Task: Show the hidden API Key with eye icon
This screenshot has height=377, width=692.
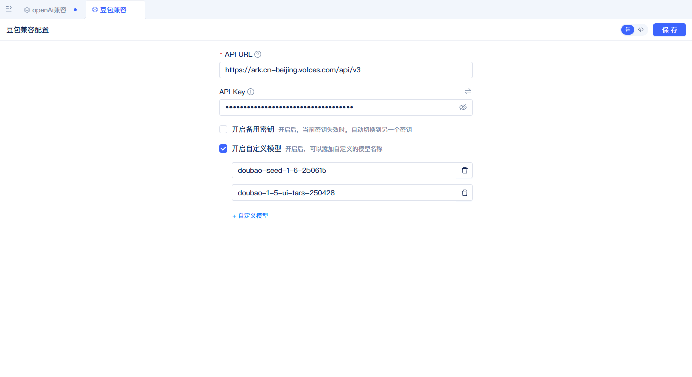Action: 463,107
